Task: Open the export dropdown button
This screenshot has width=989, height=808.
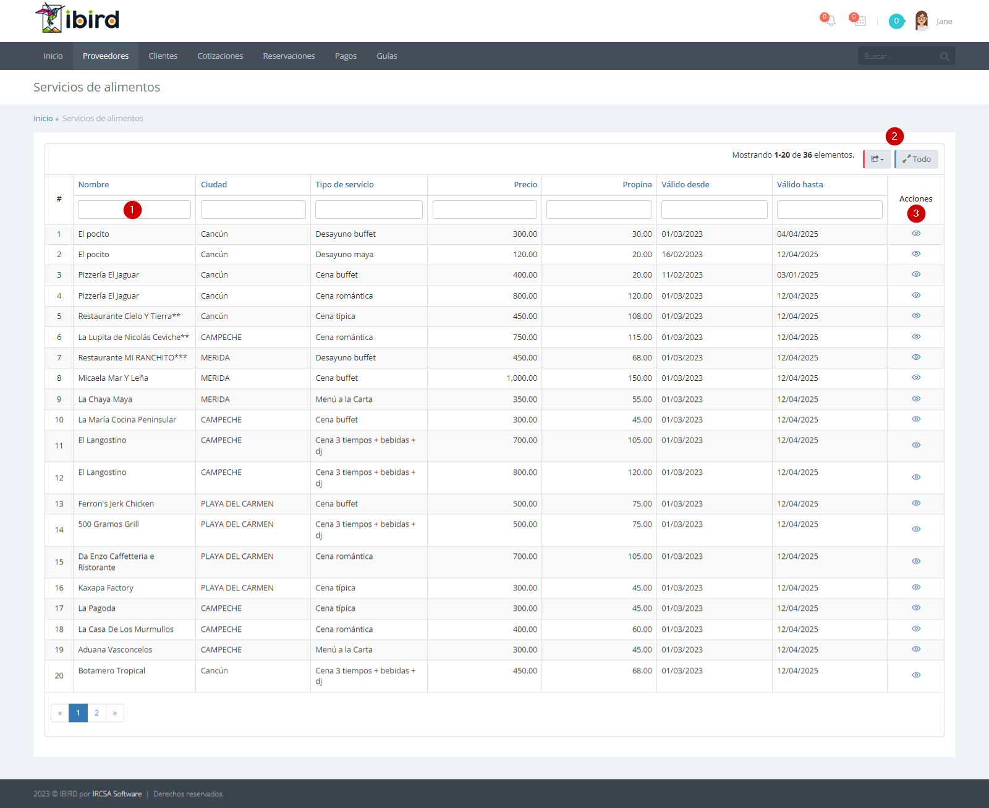Action: click(878, 159)
